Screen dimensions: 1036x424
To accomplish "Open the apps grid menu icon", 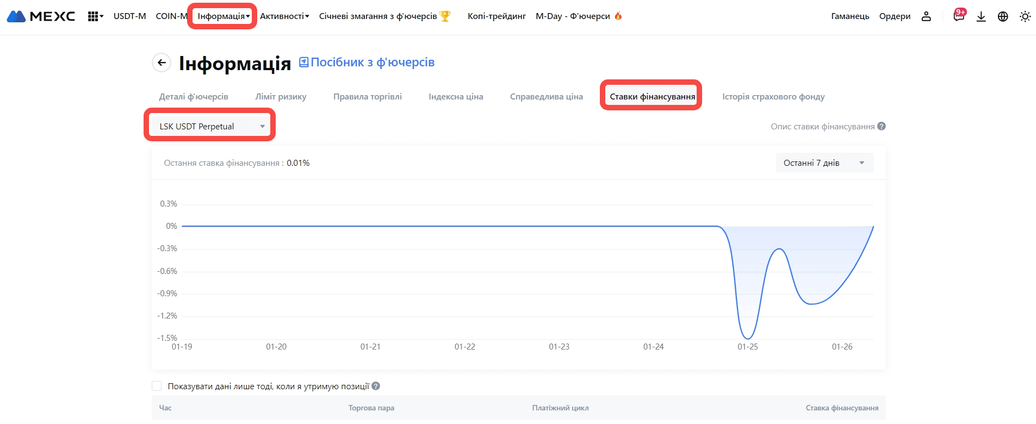I will click(x=95, y=16).
